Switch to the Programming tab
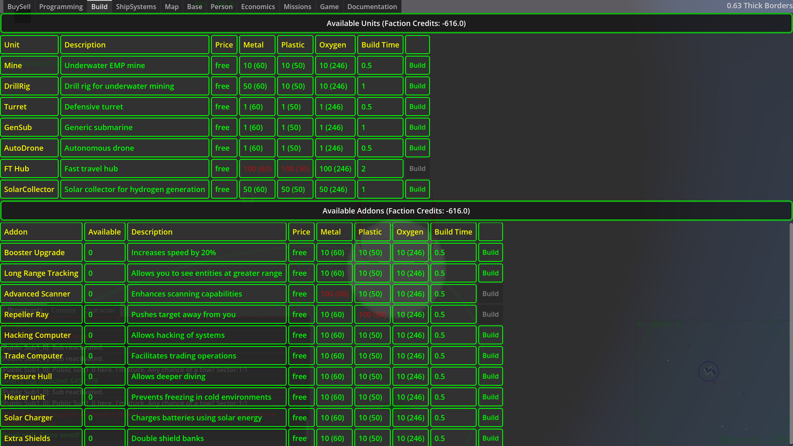 pyautogui.click(x=61, y=7)
